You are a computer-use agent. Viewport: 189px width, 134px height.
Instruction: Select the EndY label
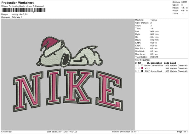point(138,46)
